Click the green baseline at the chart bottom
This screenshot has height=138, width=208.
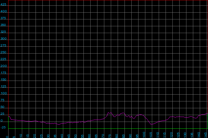pos(109,128)
